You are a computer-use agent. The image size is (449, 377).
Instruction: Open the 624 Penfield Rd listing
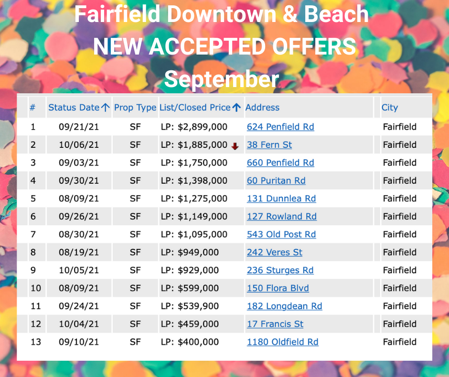point(280,127)
